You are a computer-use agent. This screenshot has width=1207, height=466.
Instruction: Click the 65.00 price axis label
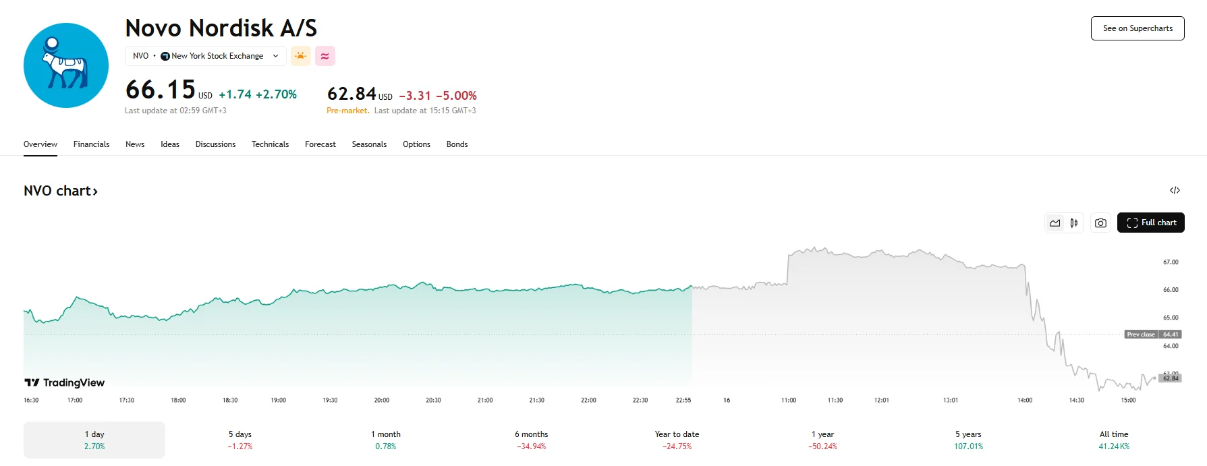coord(1171,318)
